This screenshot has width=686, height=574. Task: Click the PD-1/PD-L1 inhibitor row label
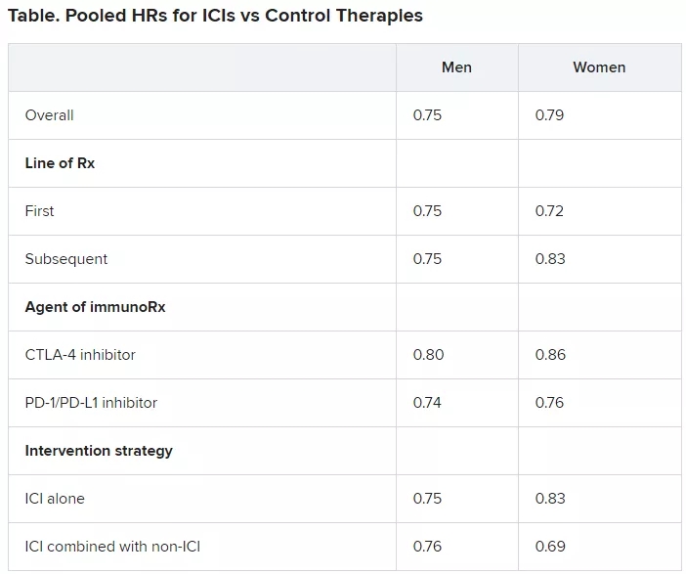tap(91, 403)
